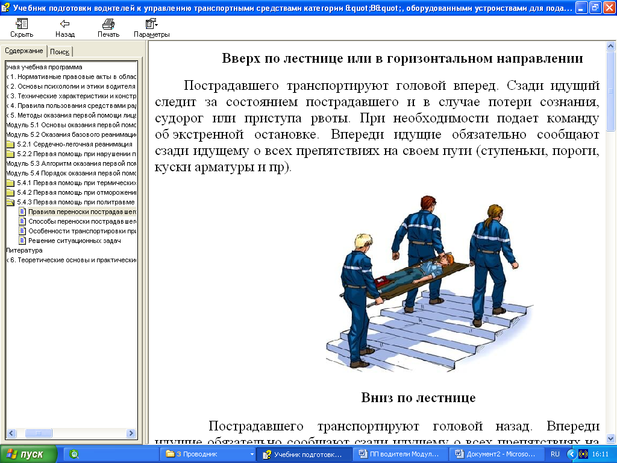Click the heading Вниз по лестнице
617x463 pixels.
coord(418,398)
